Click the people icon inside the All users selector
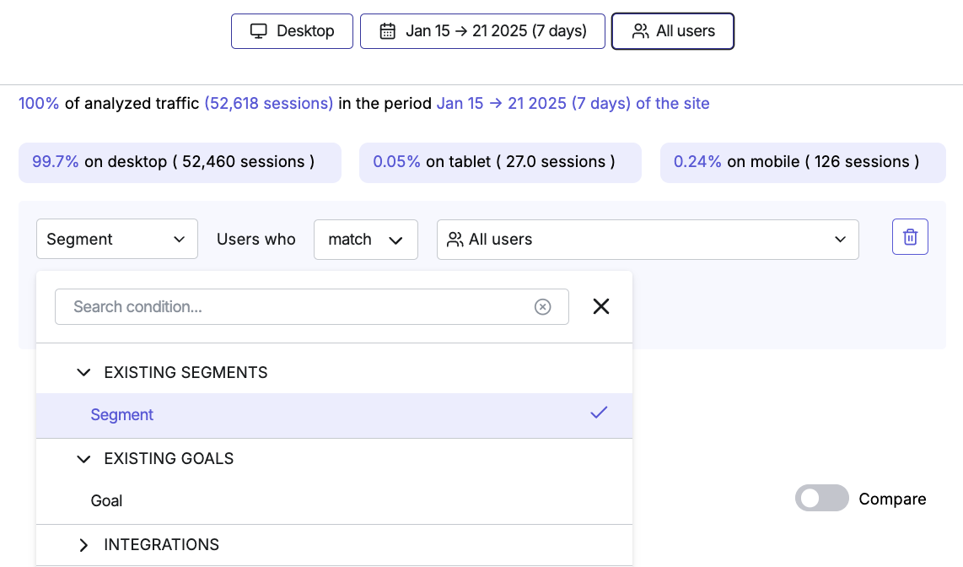 [456, 240]
